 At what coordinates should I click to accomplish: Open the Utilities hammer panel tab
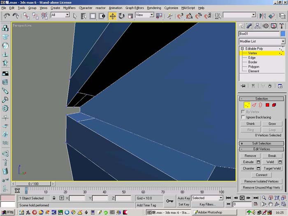click(x=282, y=26)
